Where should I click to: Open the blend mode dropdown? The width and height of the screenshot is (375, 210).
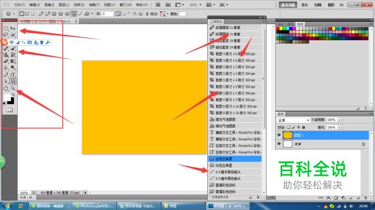pyautogui.click(x=293, y=120)
